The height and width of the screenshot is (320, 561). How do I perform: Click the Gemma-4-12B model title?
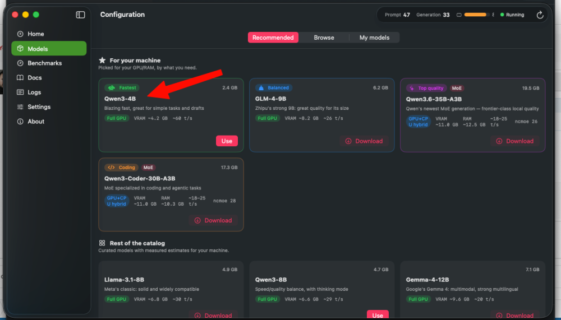pos(427,280)
